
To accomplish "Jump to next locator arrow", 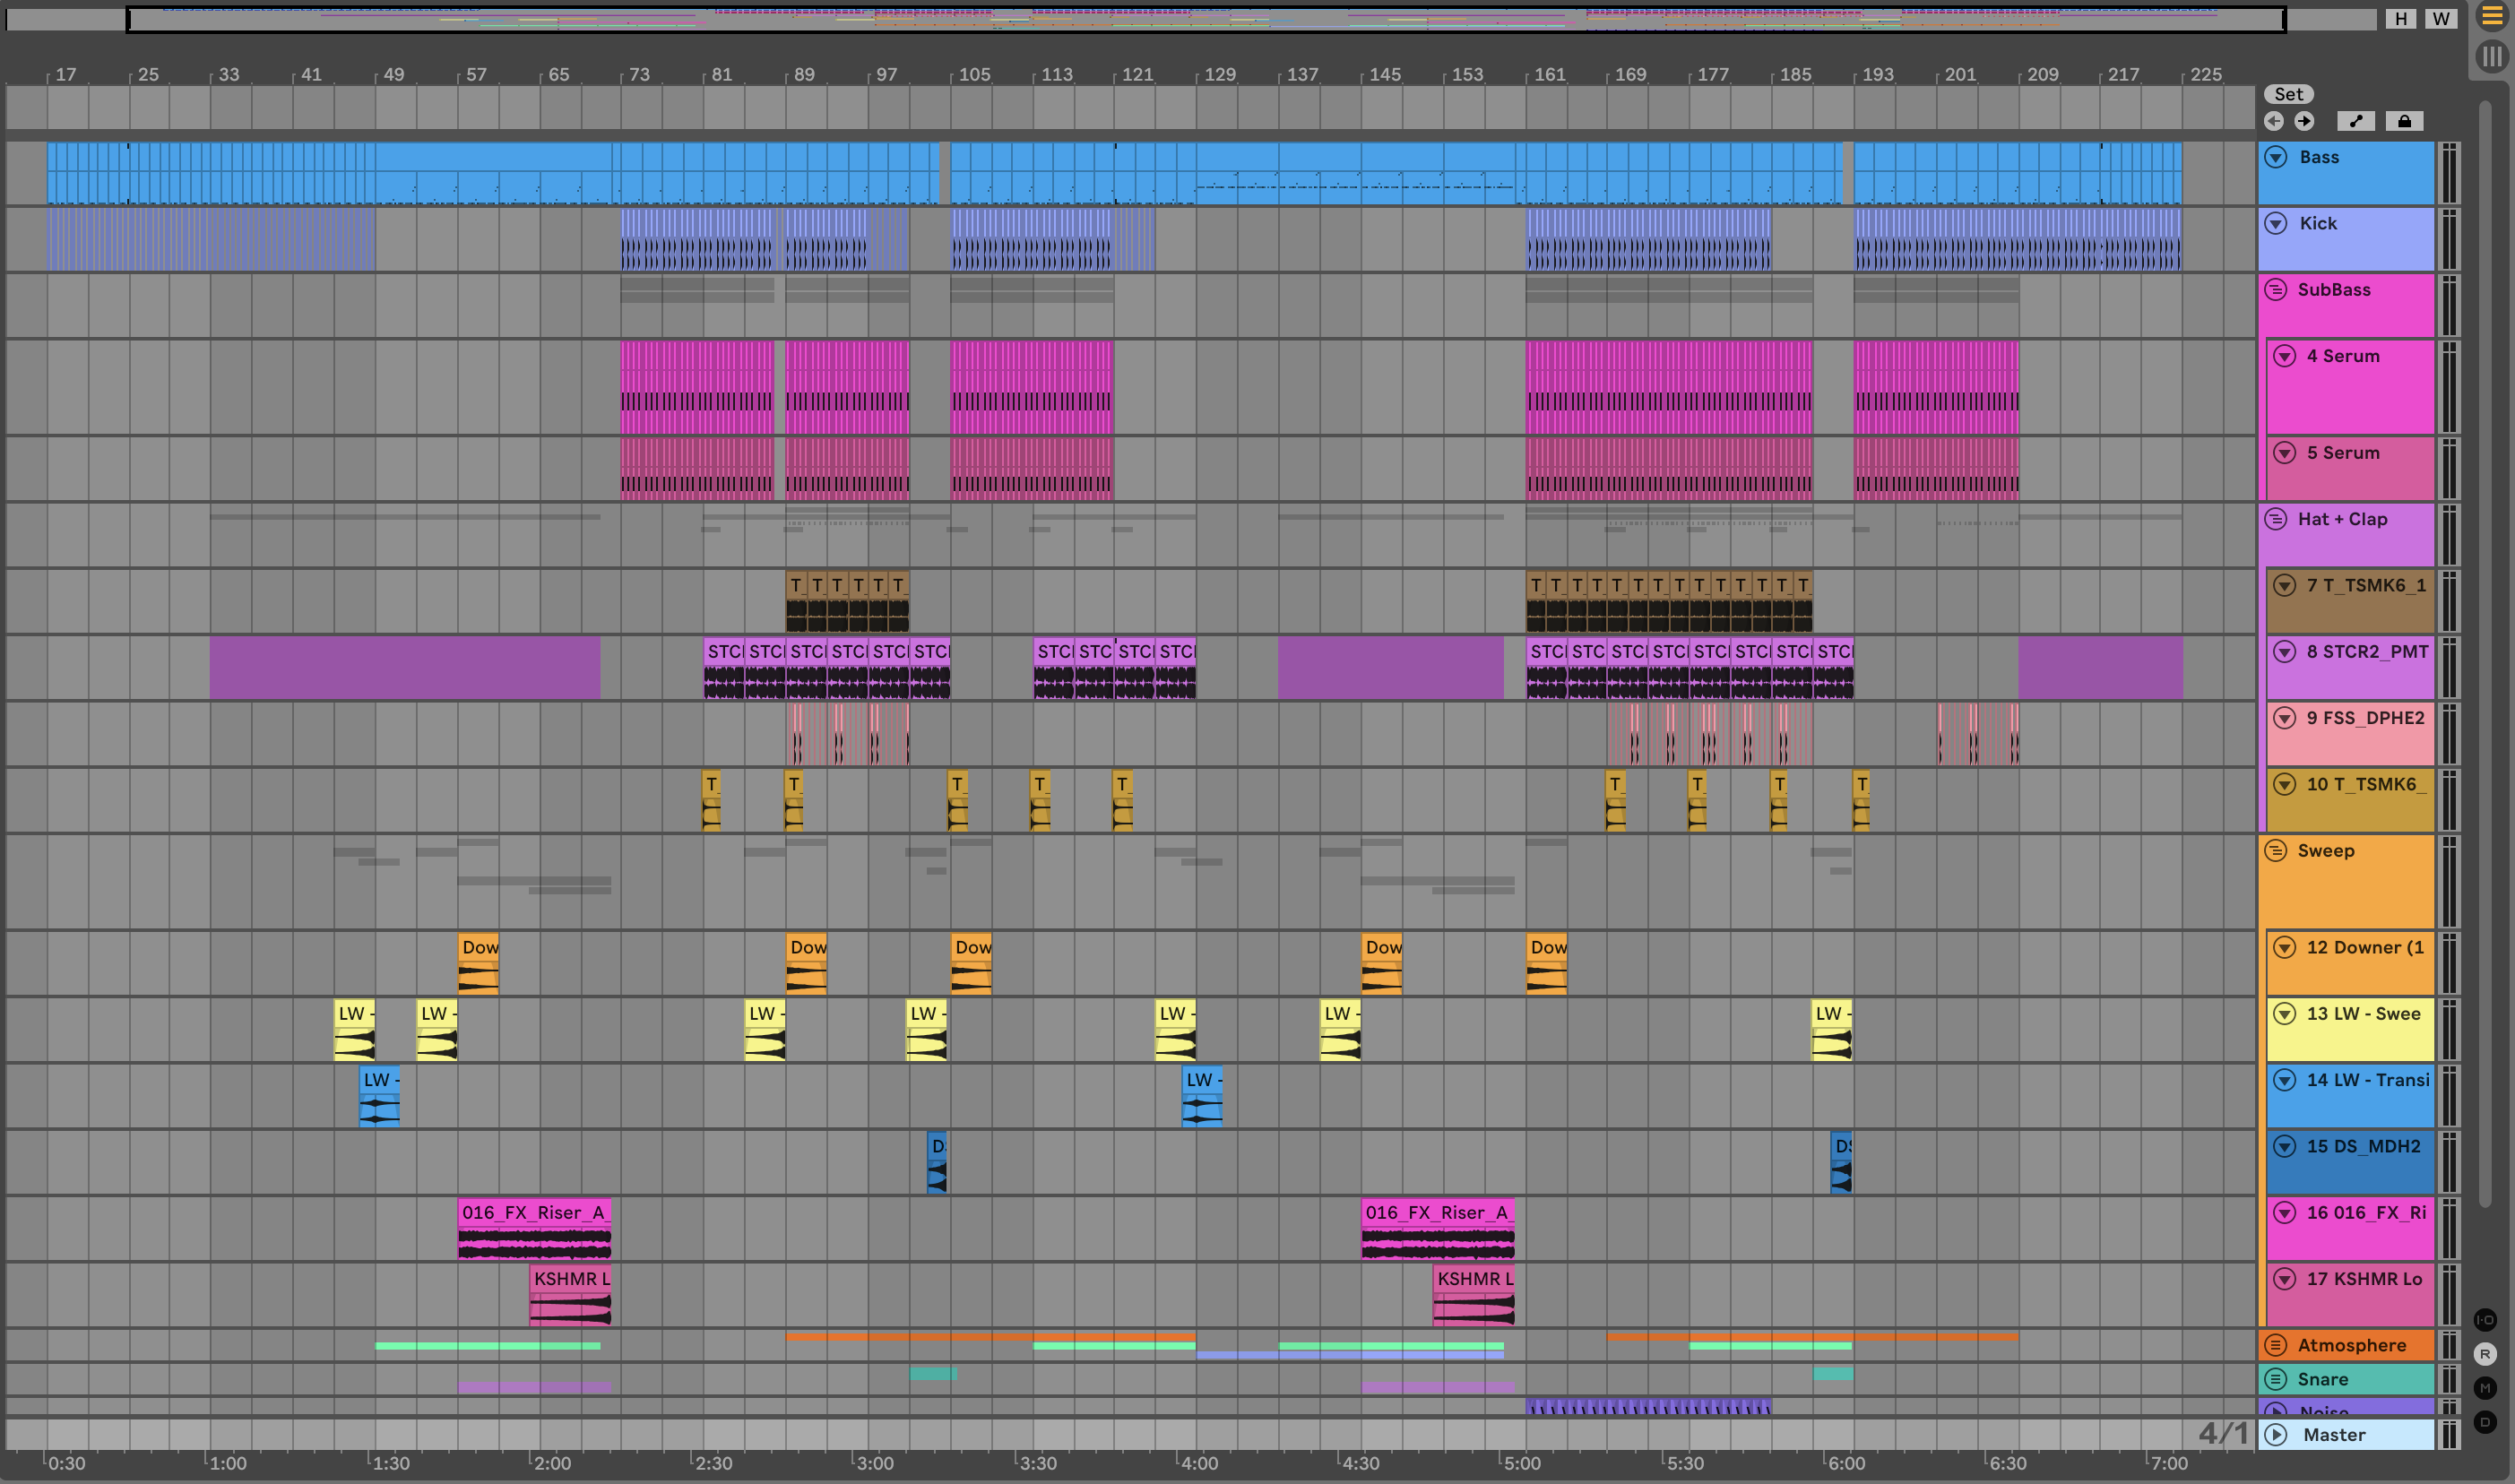I will (x=2304, y=121).
